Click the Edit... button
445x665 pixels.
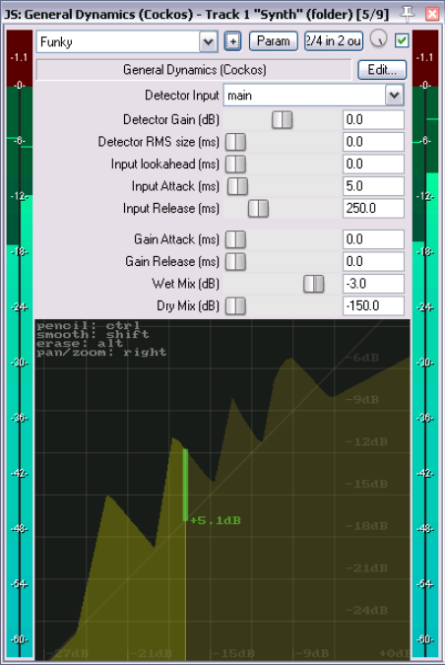pyautogui.click(x=382, y=70)
